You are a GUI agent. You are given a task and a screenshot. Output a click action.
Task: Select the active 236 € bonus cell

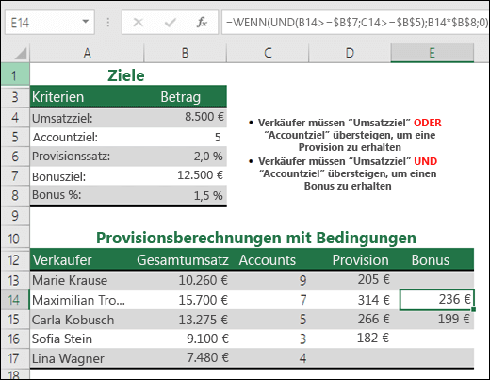point(436,300)
